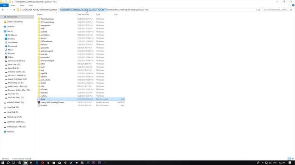295x165 pixels.
Task: Switch to Details view layout
Action: pyautogui.click(x=289, y=159)
